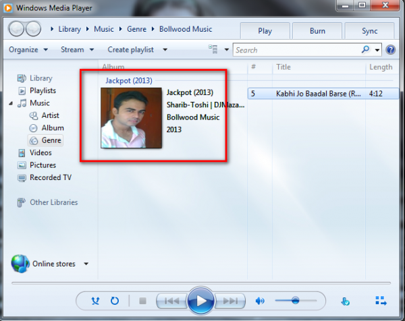The height and width of the screenshot is (321, 405).
Task: Click the Previous track button
Action: pos(171,301)
